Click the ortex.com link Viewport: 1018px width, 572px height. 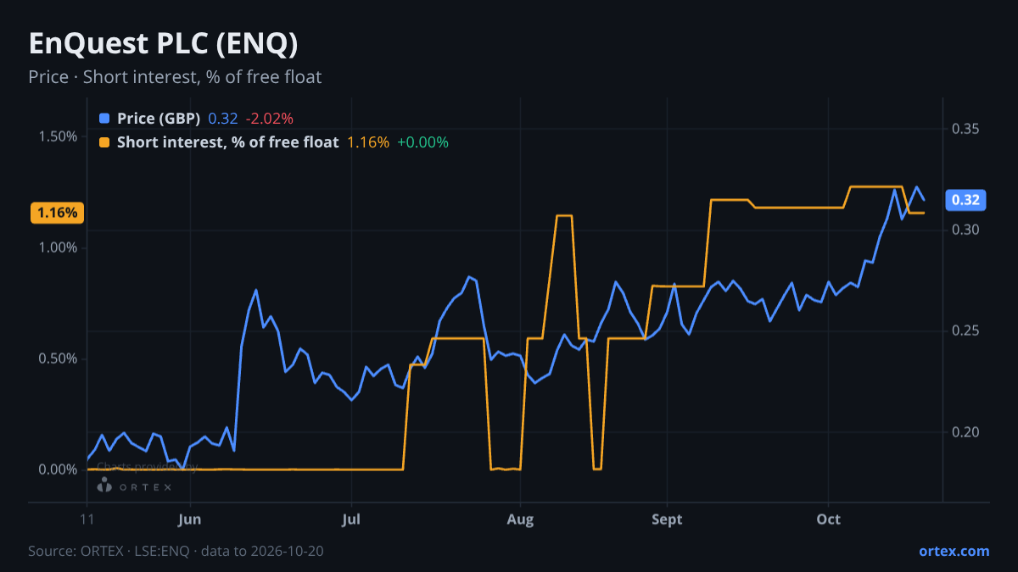pos(954,551)
